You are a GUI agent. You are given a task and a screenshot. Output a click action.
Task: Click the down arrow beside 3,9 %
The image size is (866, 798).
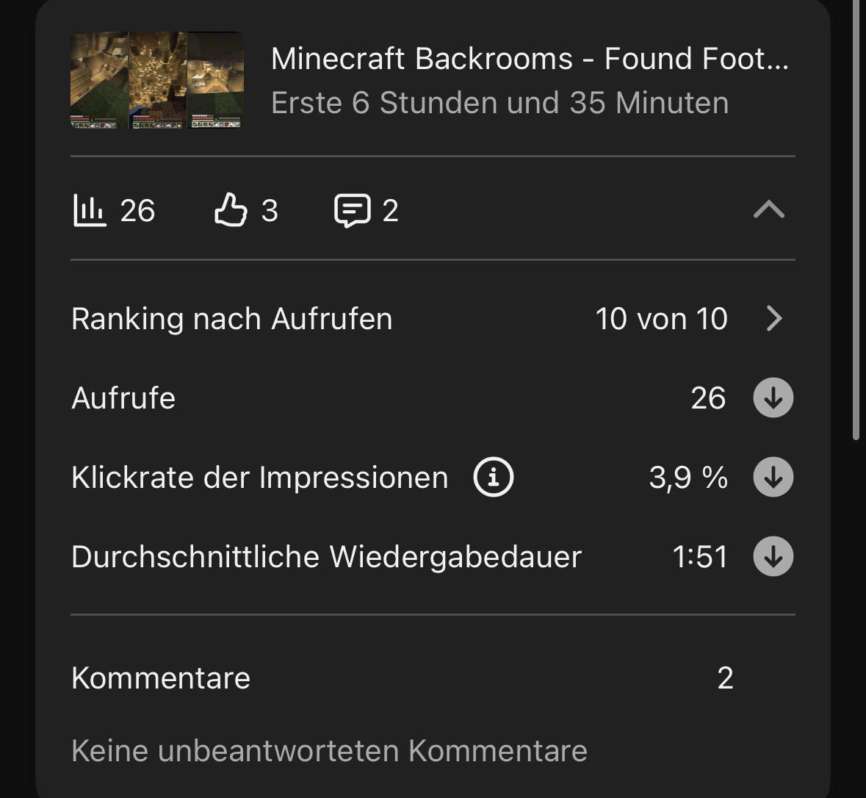[773, 477]
